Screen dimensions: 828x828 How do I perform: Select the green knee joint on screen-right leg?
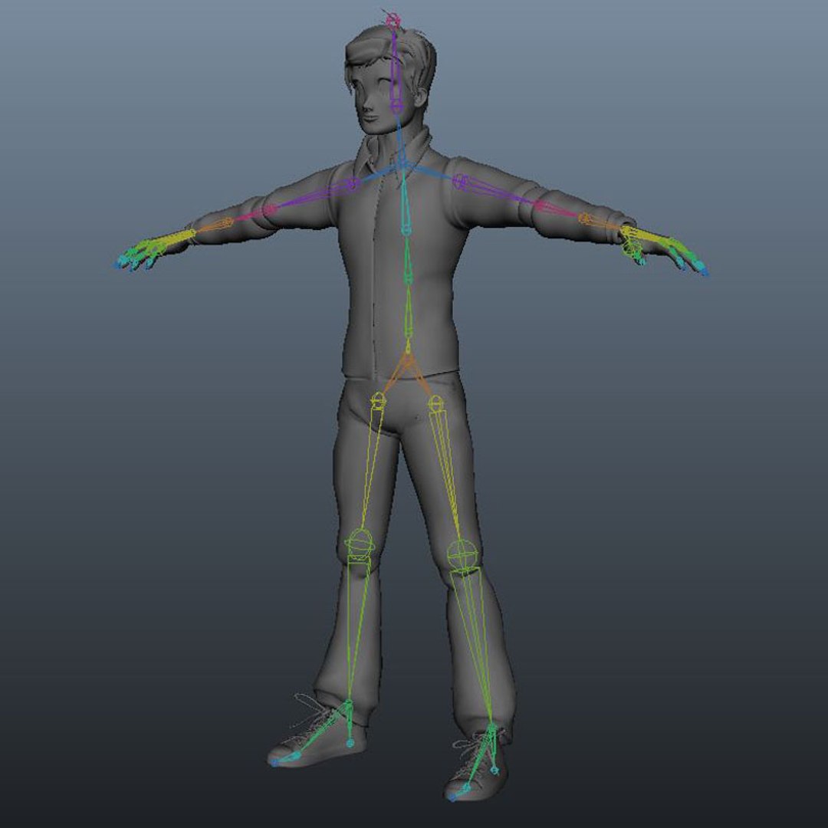point(462,554)
